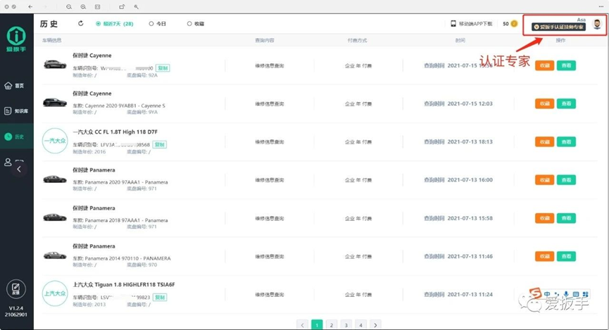Copy the VIN of the 上汽大众 Tiguan
Screen dimensions: 609x330
pos(160,298)
